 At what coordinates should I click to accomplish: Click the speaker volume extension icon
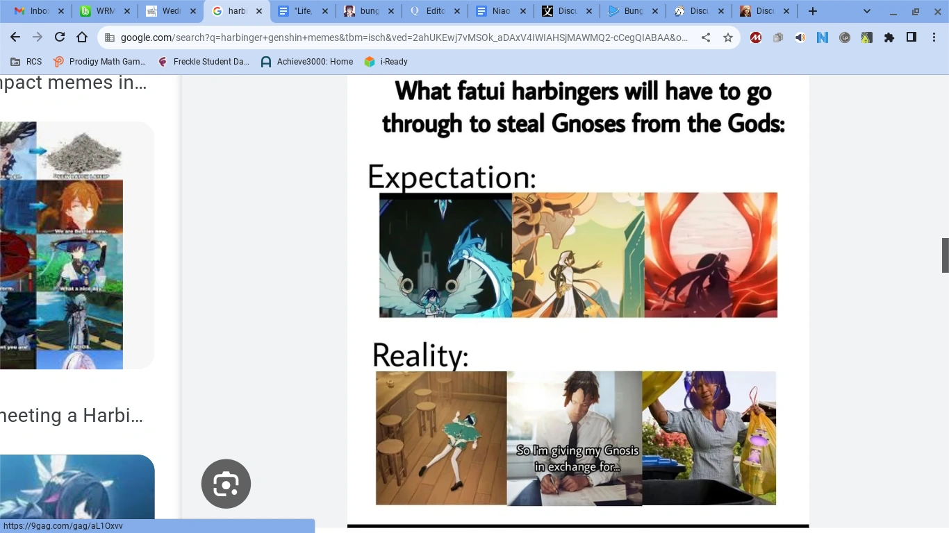(800, 37)
